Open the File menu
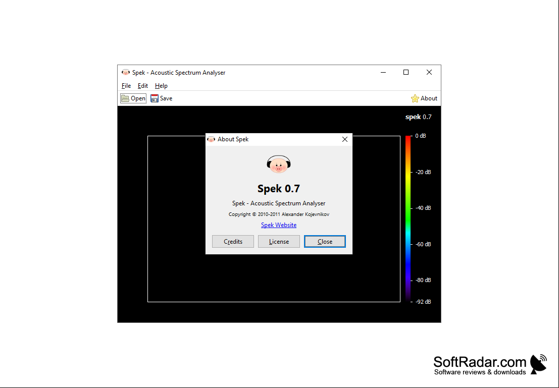This screenshot has height=388, width=559. click(x=126, y=85)
